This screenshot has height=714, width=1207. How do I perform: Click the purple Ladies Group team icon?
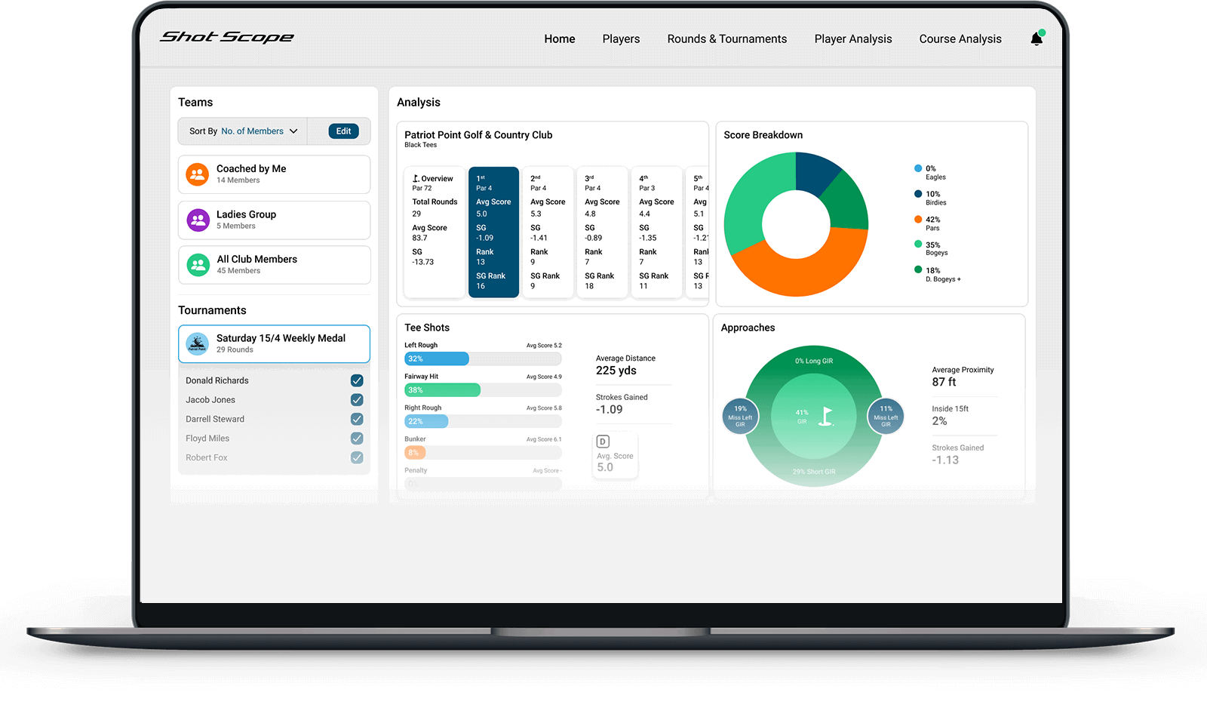coord(198,220)
